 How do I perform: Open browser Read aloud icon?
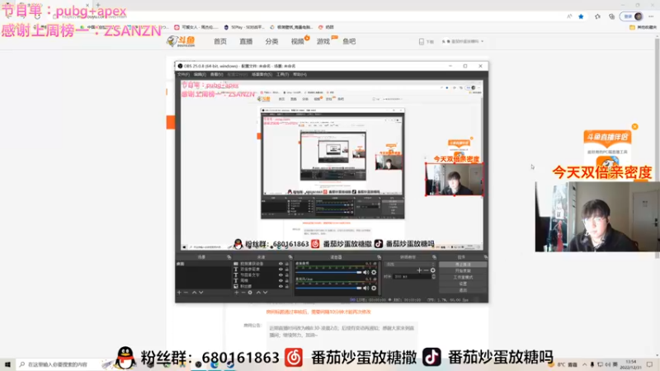(569, 16)
